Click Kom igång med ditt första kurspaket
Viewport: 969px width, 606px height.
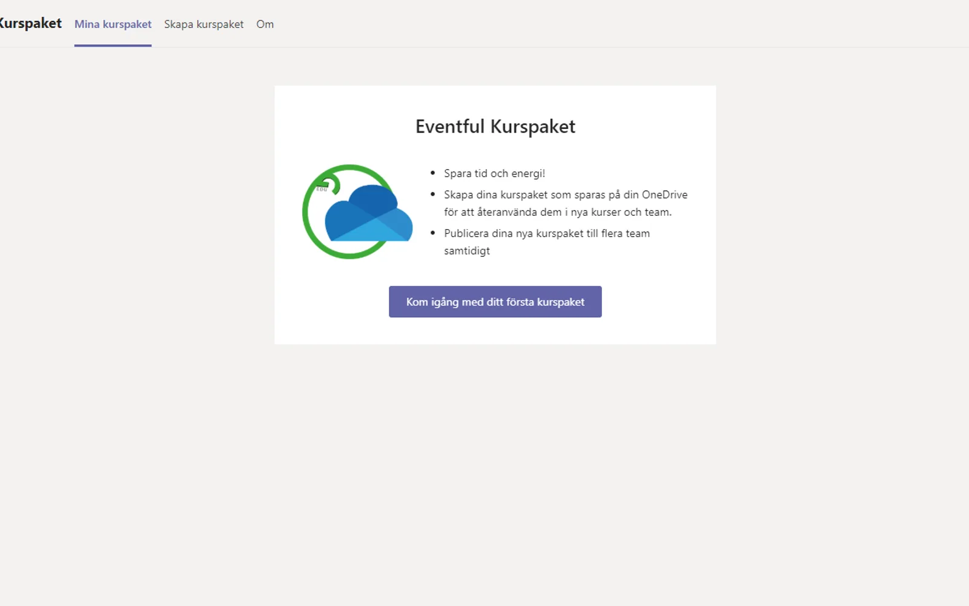[495, 302]
